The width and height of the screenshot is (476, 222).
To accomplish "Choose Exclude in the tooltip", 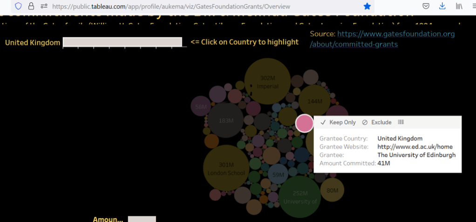I will pos(377,122).
